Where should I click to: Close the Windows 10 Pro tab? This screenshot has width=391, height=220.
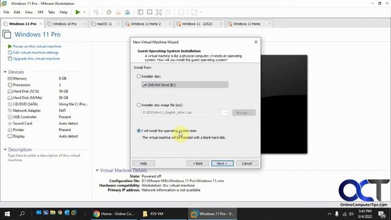[84, 24]
